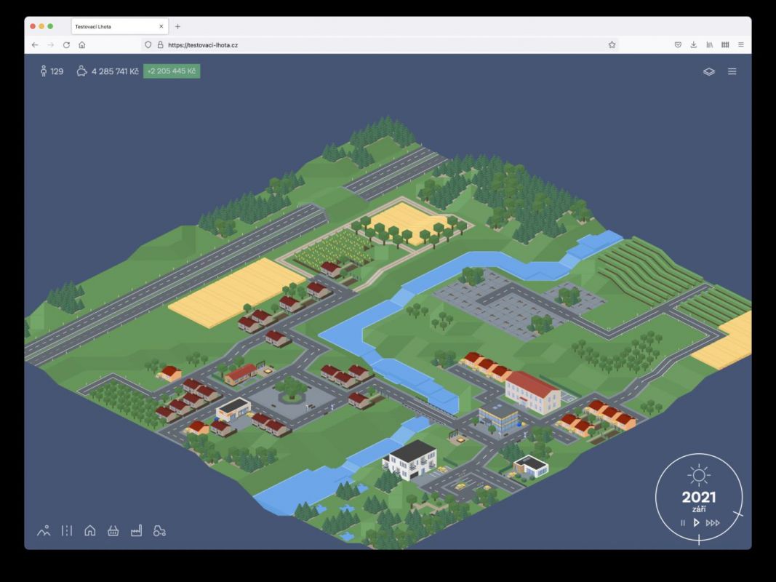Image resolution: width=776 pixels, height=582 pixels.
Task: Click the lock site security icon
Action: point(160,44)
